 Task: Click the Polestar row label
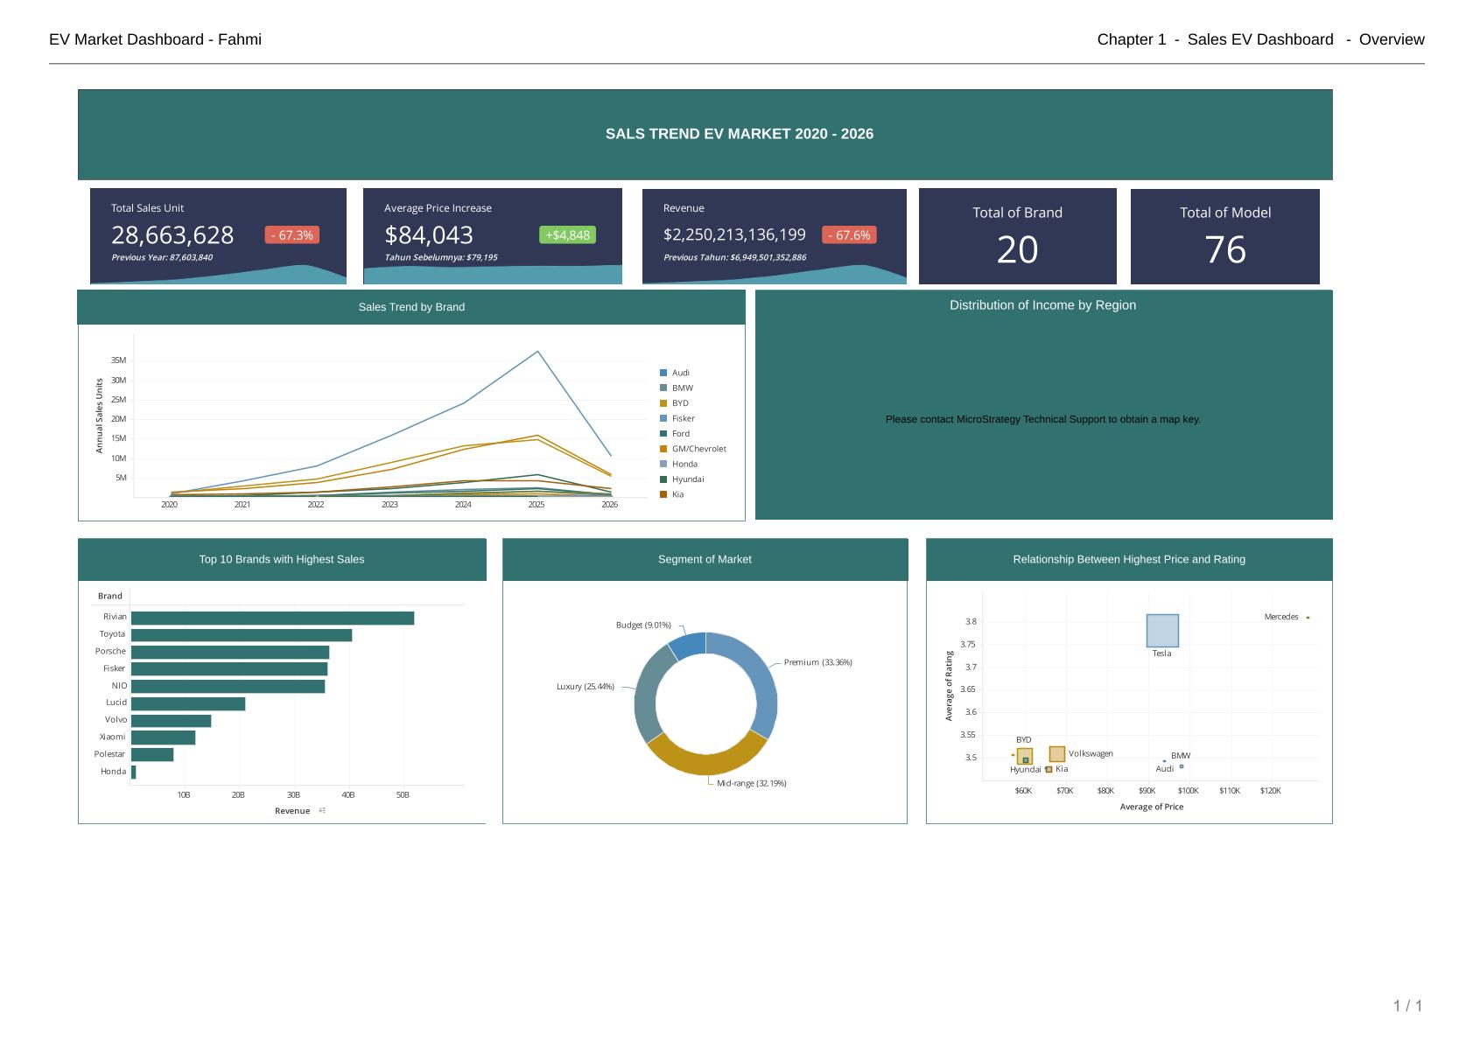coord(110,754)
